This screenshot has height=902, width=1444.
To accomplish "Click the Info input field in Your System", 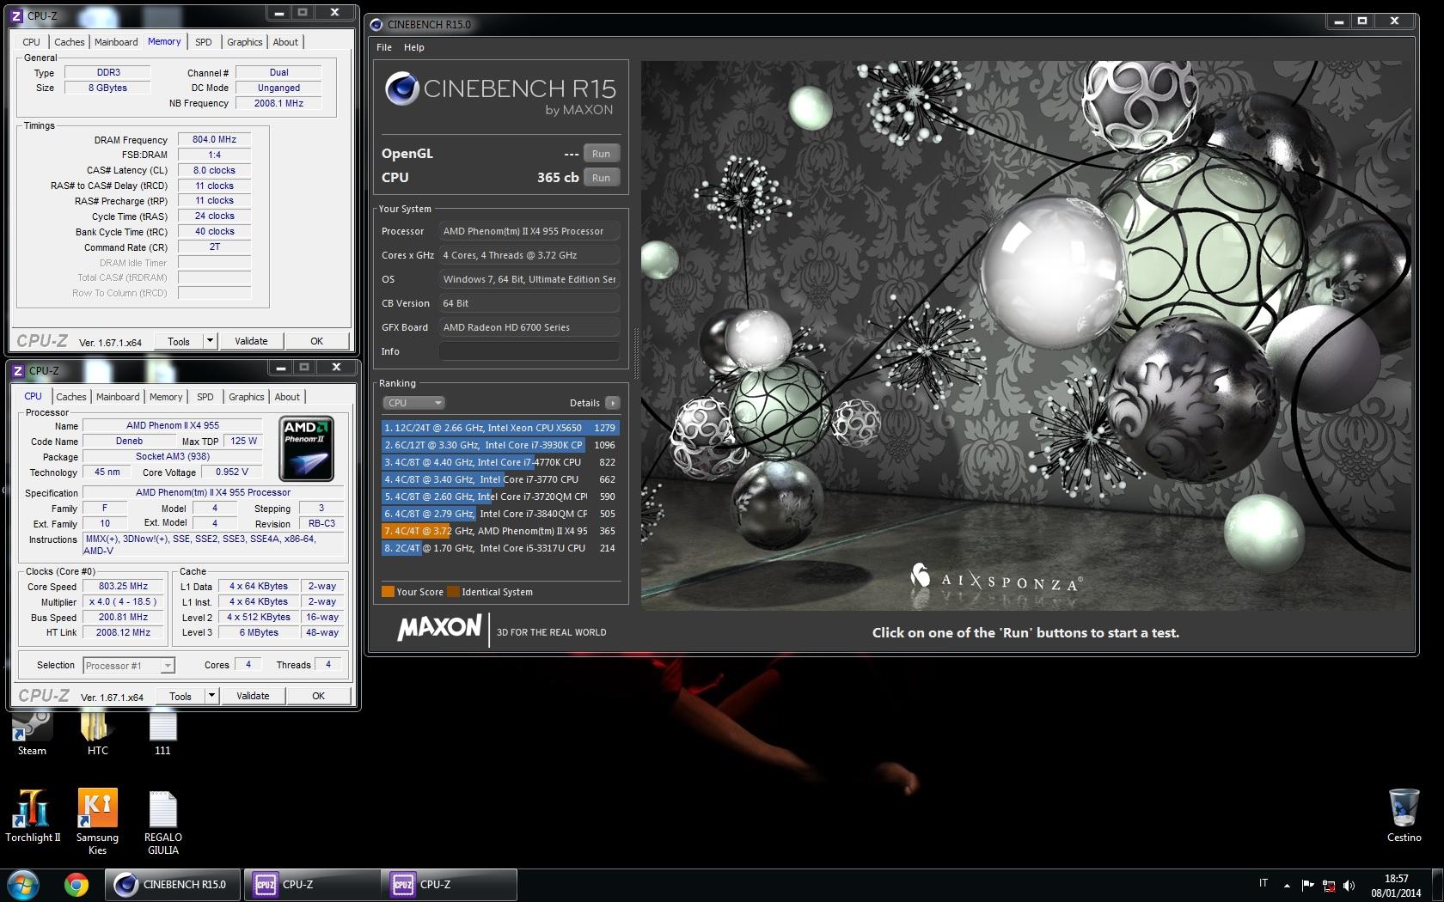I will (529, 351).
